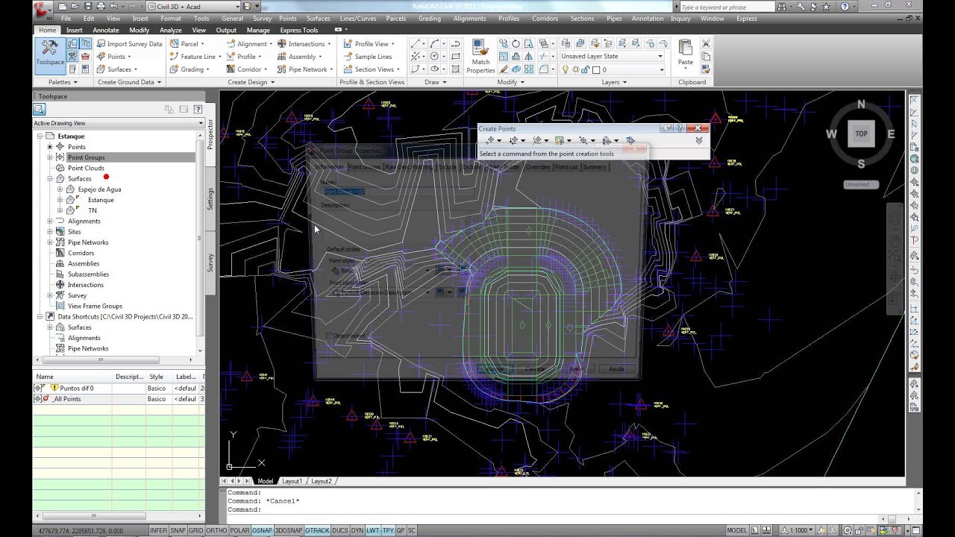
Task: Open the Annotate ribbon tab
Action: tap(106, 31)
